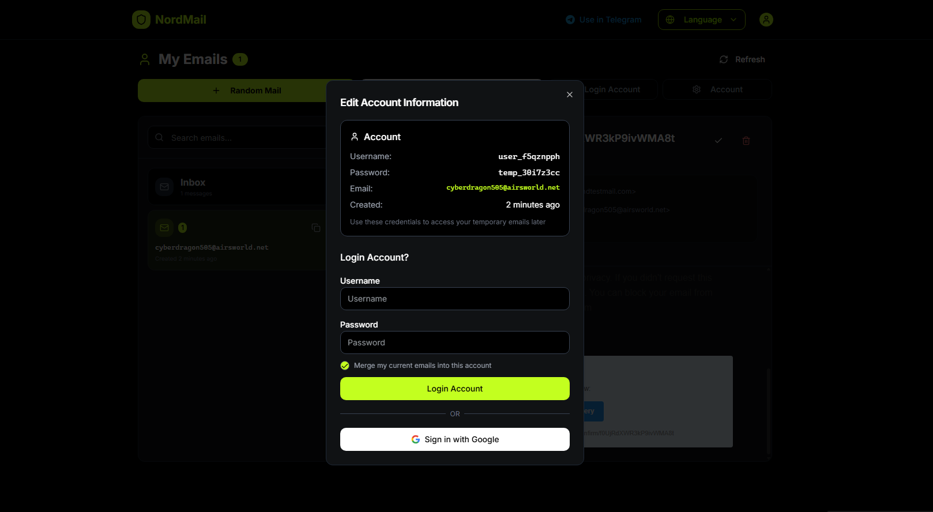The width and height of the screenshot is (933, 512).
Task: Delete the email with red trash icon
Action: click(746, 141)
